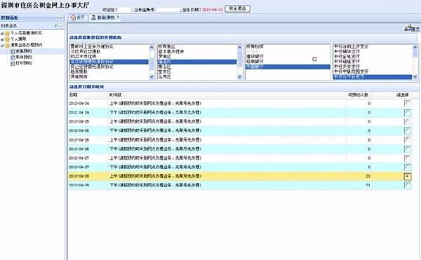The height and width of the screenshot is (260, 421).
Task: Select radio for 2012-04-24 上午 slot
Action: pyautogui.click(x=407, y=104)
